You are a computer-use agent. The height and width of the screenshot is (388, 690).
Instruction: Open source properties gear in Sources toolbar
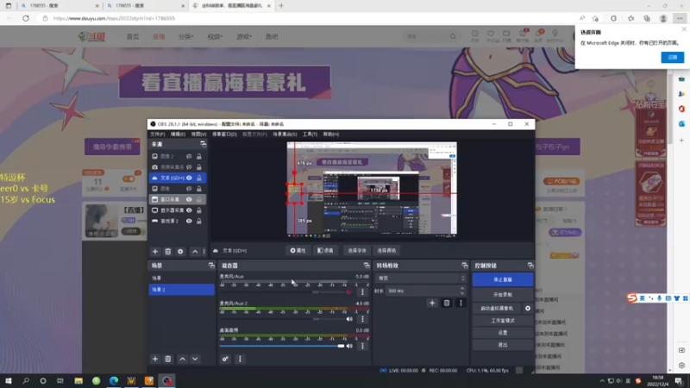[180, 252]
